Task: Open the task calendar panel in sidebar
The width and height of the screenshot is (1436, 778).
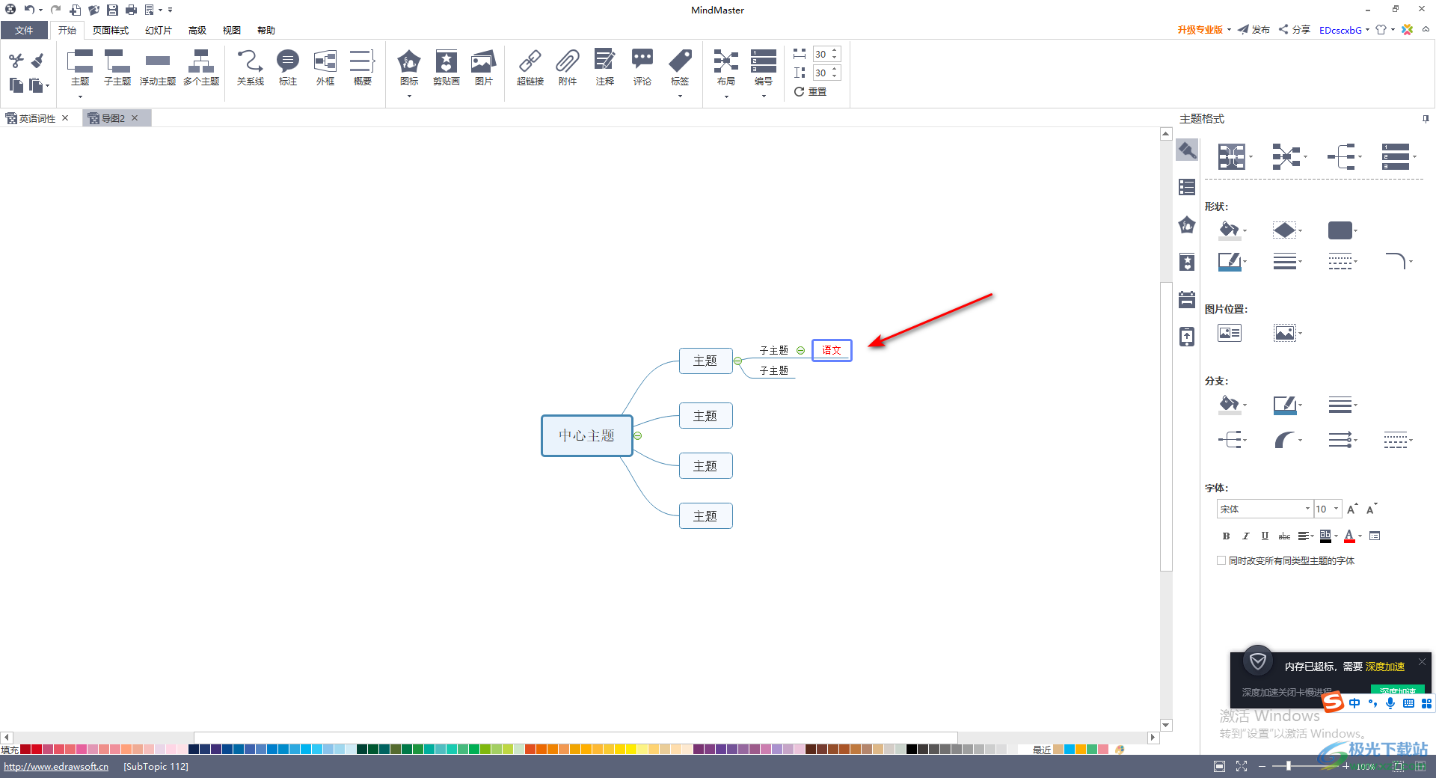Action: tap(1187, 299)
